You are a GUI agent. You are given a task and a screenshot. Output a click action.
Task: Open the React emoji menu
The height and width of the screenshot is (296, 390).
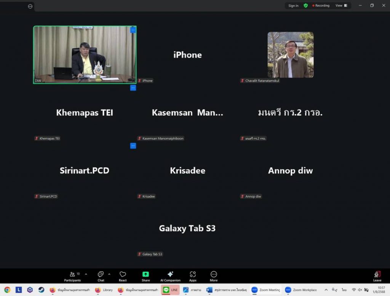pyautogui.click(x=123, y=276)
